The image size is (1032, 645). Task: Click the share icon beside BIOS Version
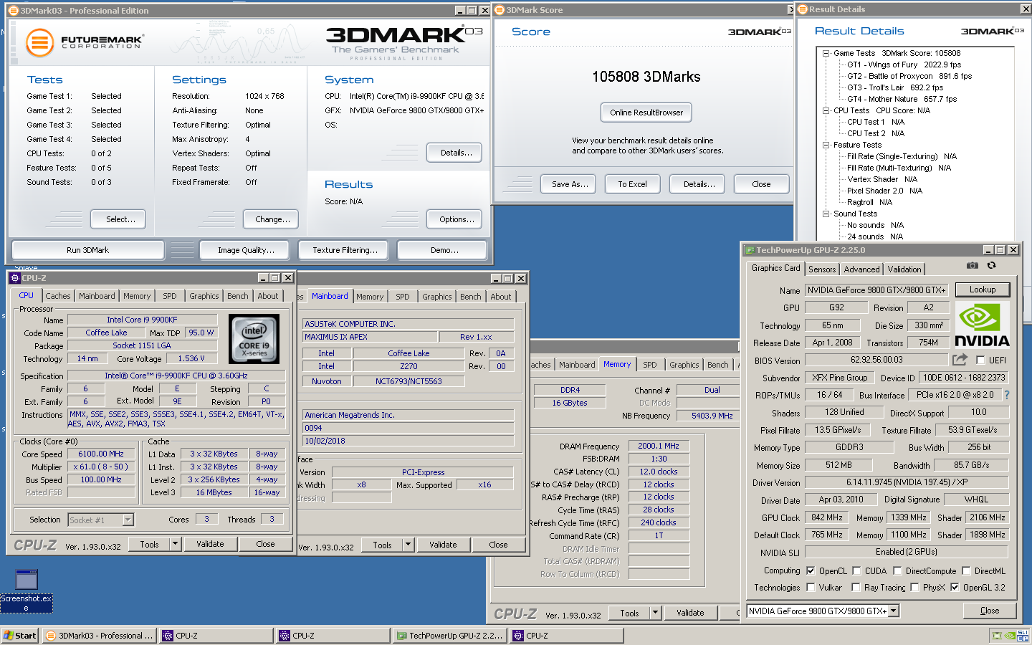[x=960, y=359]
